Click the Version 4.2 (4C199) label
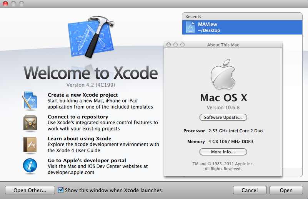The height and width of the screenshot is (199, 308). click(90, 85)
